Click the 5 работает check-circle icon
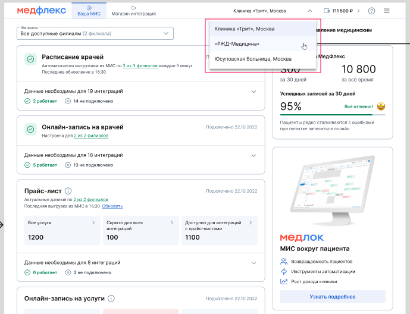Screen dimensions: 410x314 (x=27, y=165)
